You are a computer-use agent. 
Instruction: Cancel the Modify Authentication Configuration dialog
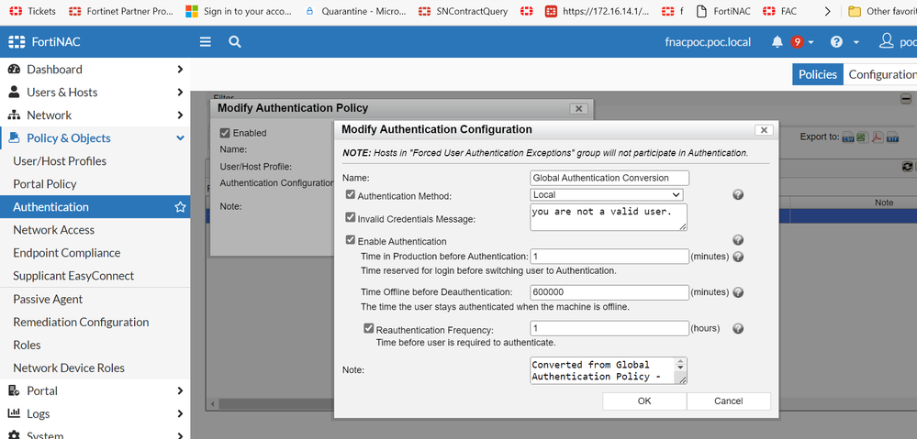(x=728, y=401)
